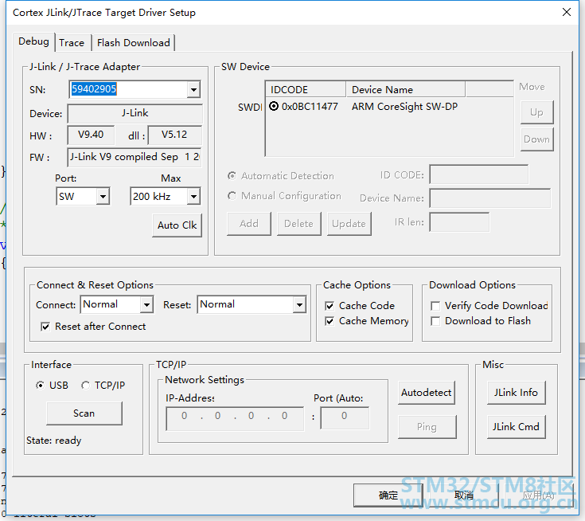Viewport: 585px width, 521px height.
Task: Expand the Reset Normal dropdown
Action: (299, 305)
